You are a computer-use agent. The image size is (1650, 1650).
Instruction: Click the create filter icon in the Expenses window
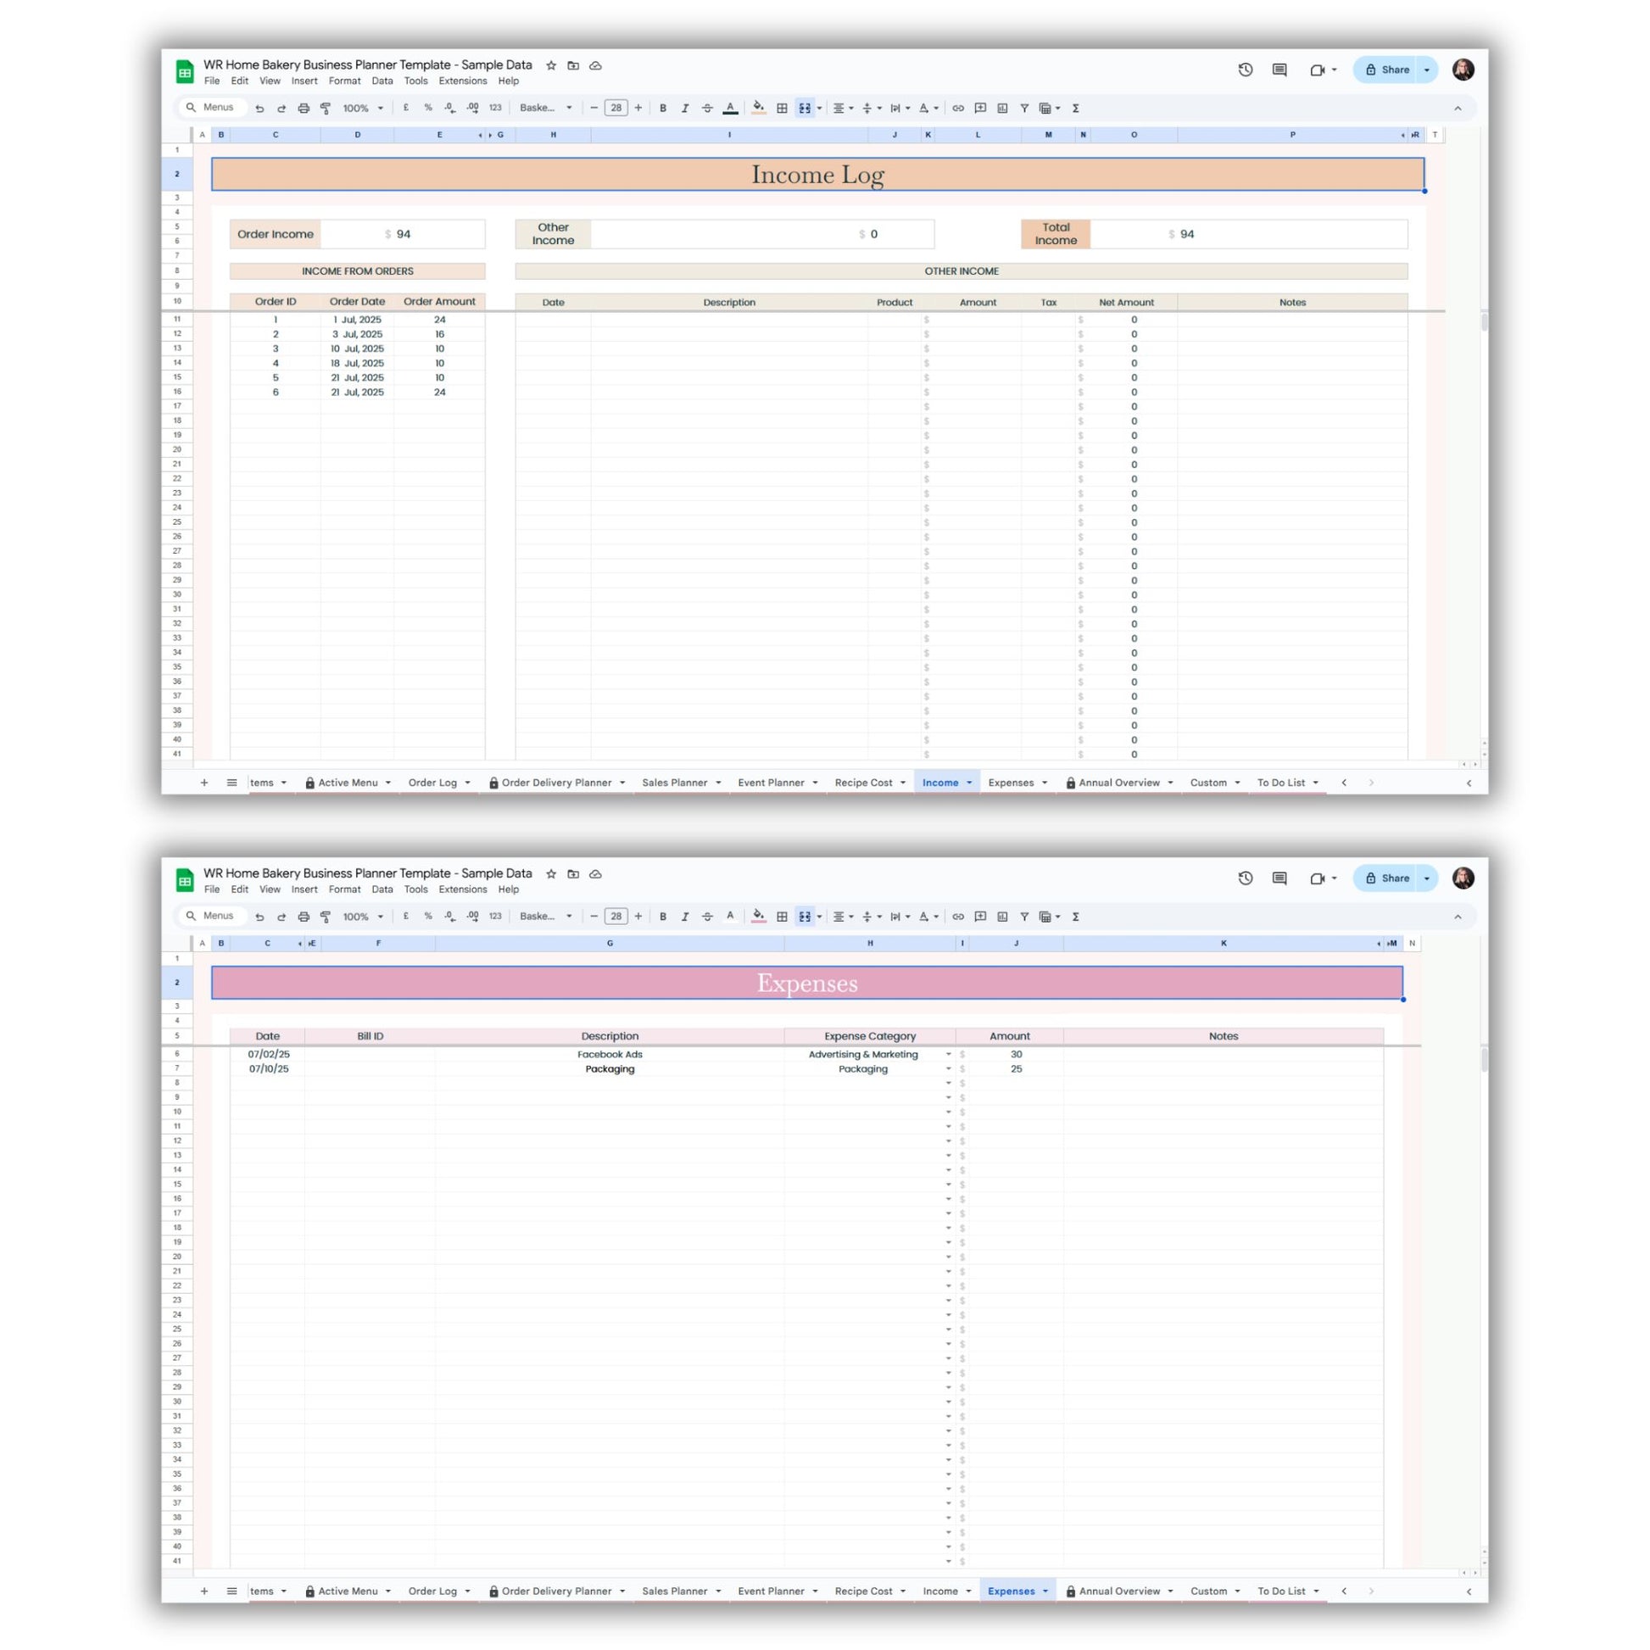tap(1024, 917)
